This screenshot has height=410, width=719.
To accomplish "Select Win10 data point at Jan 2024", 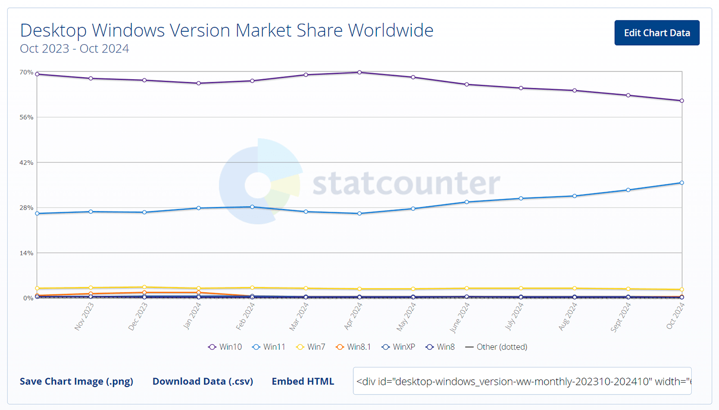I will click(x=198, y=83).
